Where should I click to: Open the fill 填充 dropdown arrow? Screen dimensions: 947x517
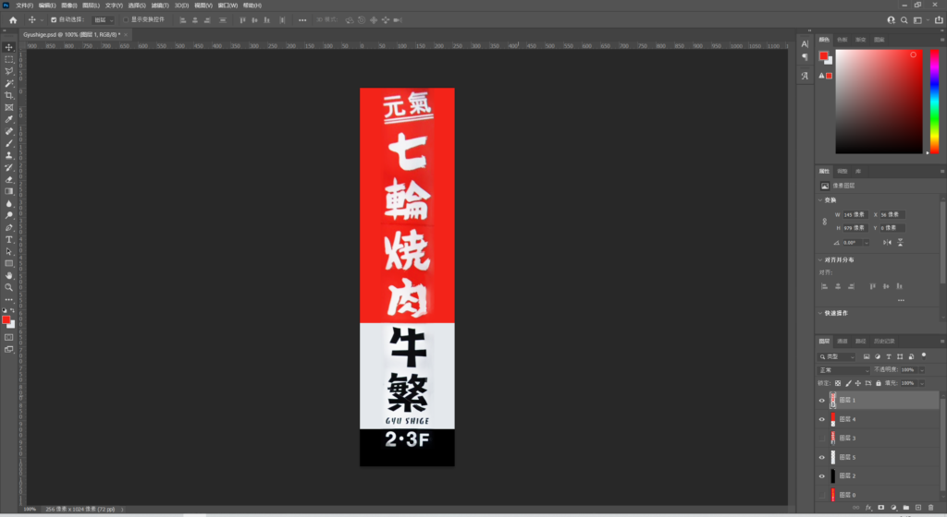922,383
